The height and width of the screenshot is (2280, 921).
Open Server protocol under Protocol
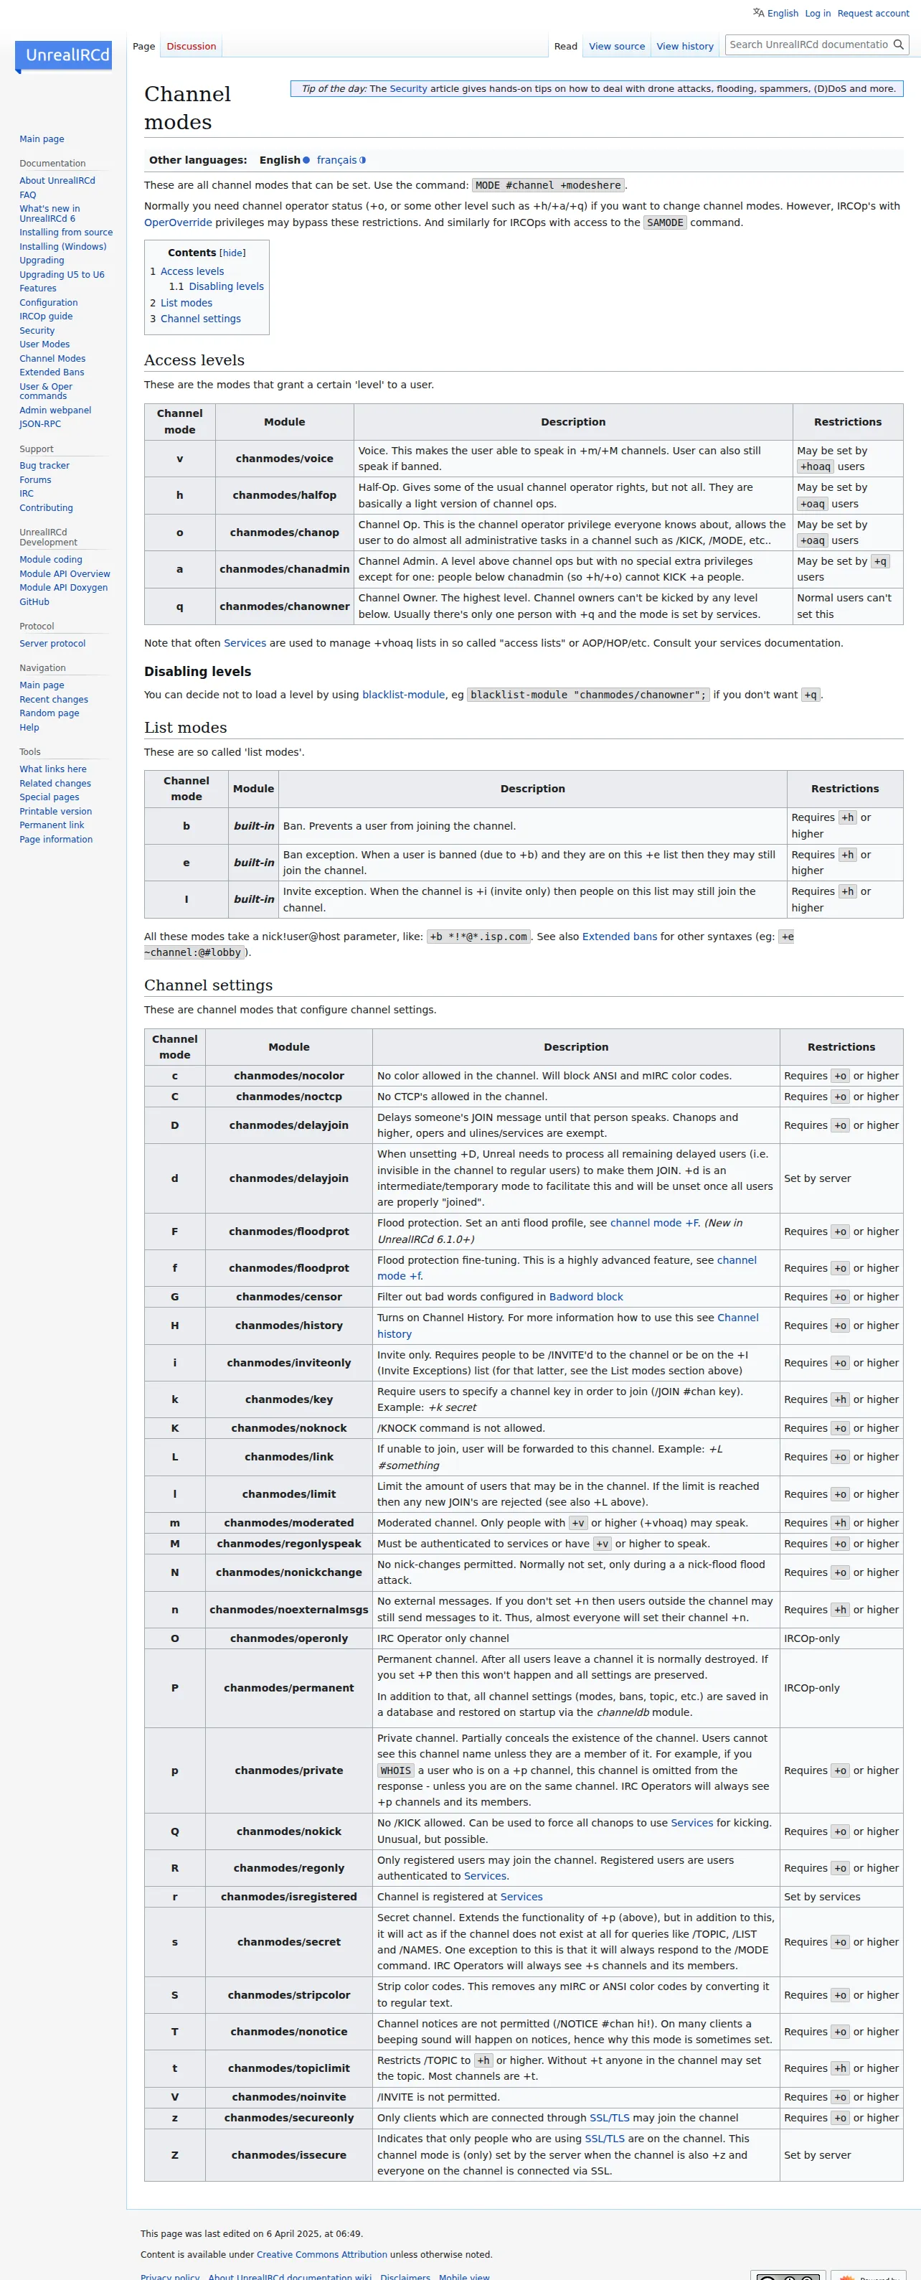52,644
